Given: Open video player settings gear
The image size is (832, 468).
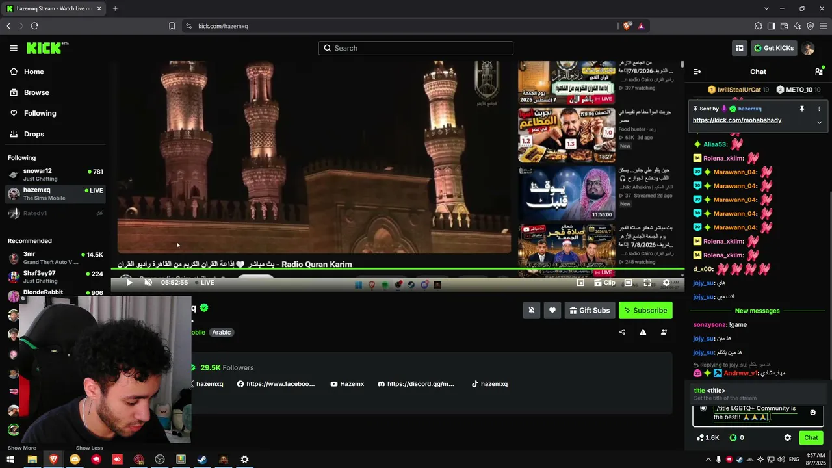Looking at the screenshot, I should (x=666, y=283).
